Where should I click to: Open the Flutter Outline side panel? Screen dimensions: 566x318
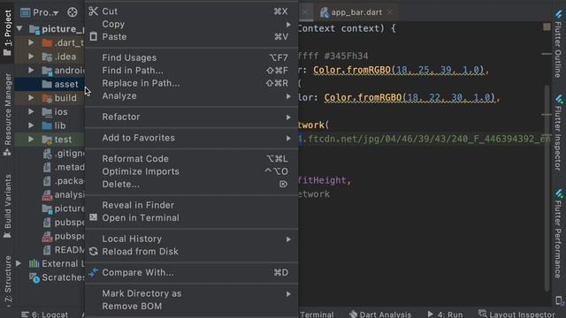[558, 44]
